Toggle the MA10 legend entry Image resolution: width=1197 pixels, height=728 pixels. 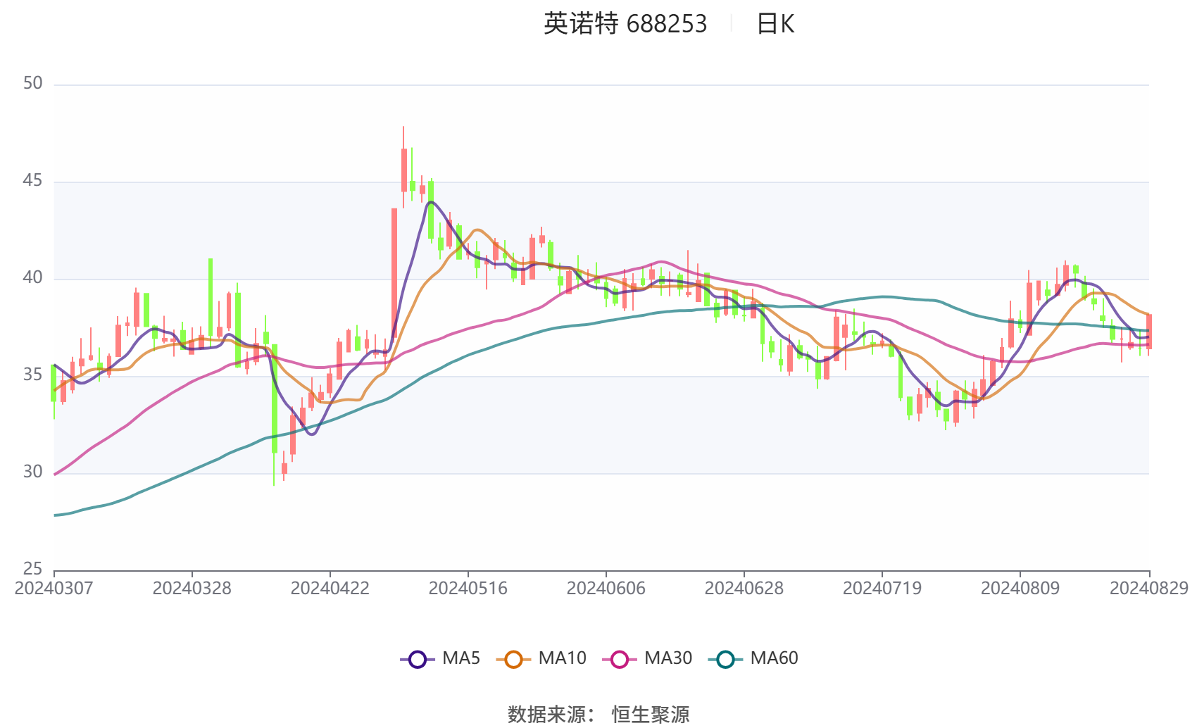pyautogui.click(x=541, y=659)
